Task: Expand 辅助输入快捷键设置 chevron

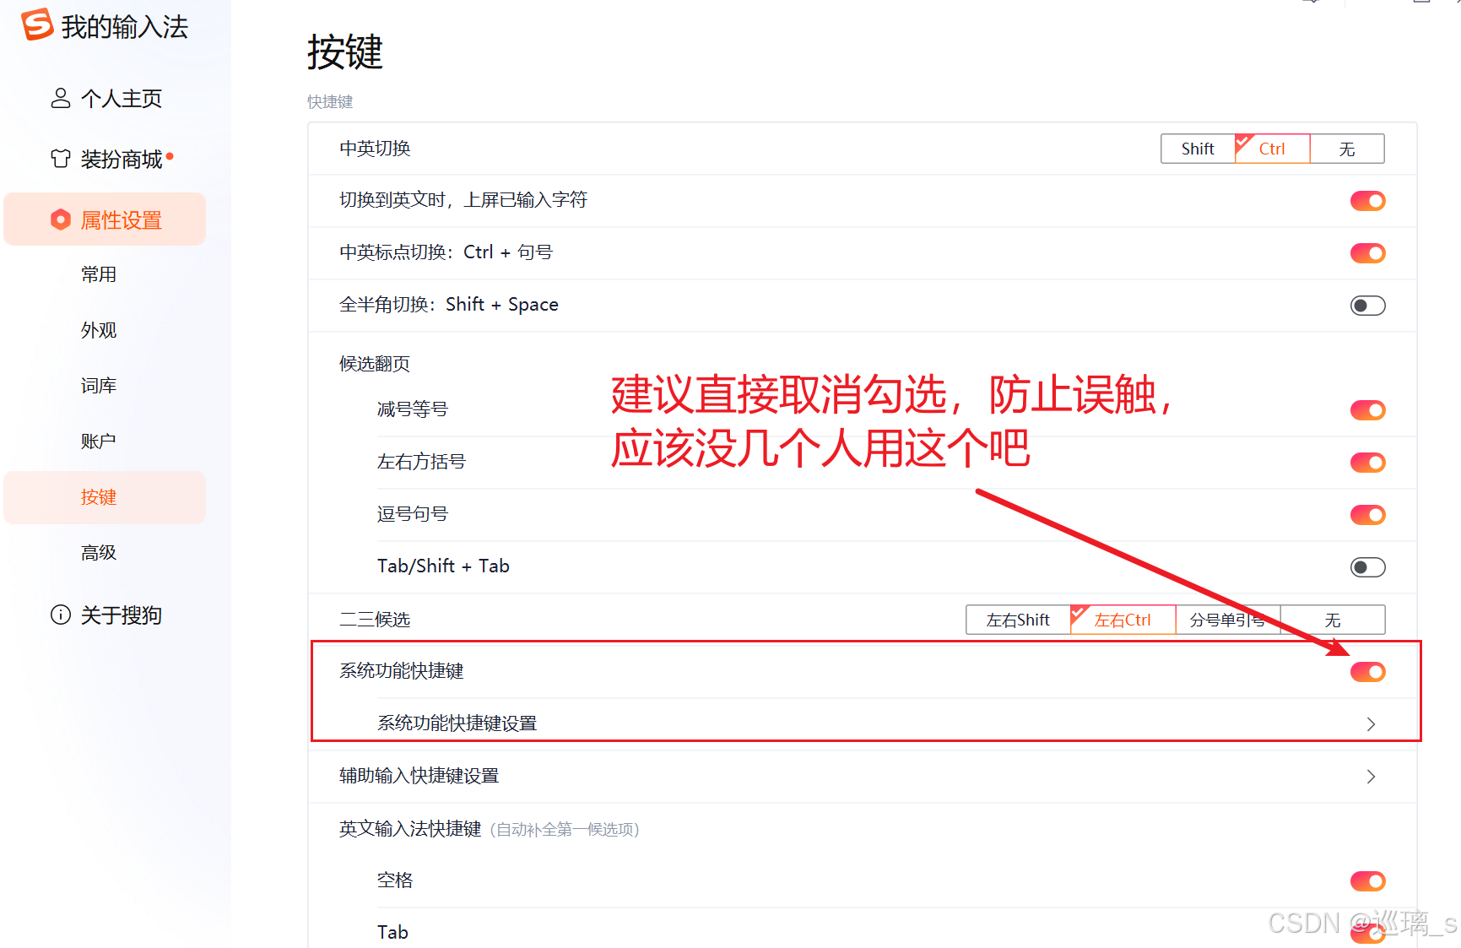Action: point(1371,776)
